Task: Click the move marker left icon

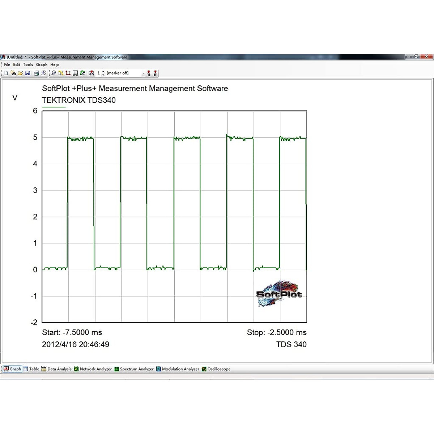Action: coord(149,73)
